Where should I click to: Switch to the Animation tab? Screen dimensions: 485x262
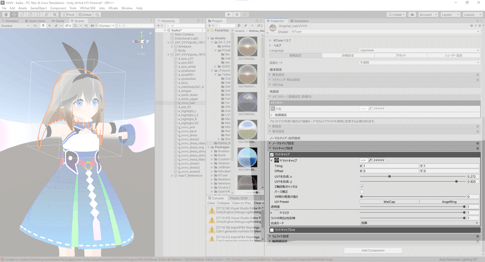(299, 21)
